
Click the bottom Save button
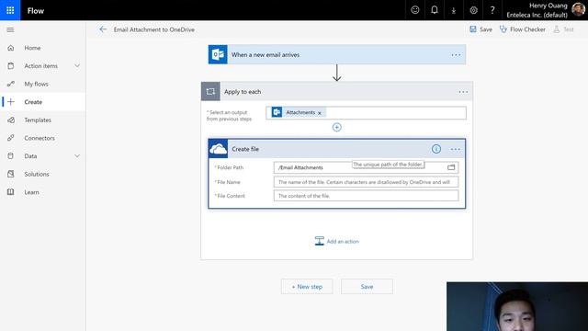pos(367,286)
